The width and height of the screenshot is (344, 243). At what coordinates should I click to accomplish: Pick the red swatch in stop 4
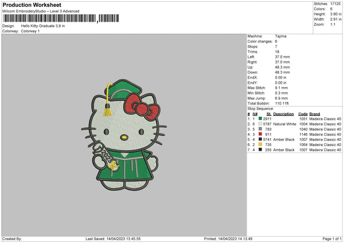[261, 134]
